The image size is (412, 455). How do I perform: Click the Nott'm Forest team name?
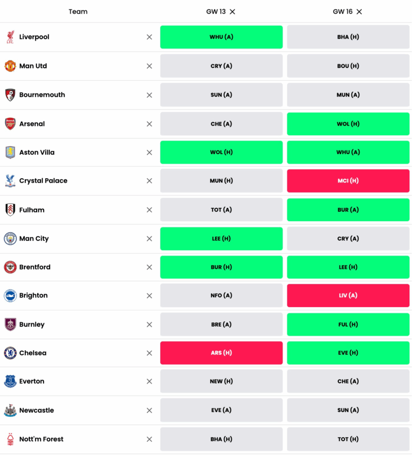pyautogui.click(x=41, y=439)
